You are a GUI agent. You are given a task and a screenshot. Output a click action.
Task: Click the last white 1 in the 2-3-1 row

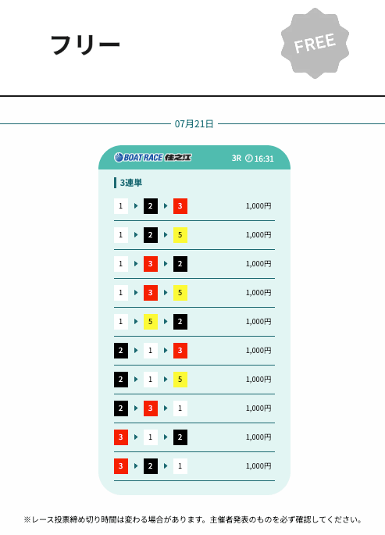[x=180, y=408]
